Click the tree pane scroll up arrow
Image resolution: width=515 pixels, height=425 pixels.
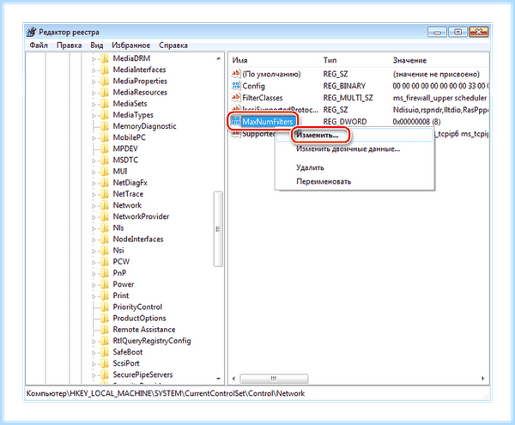pos(218,58)
